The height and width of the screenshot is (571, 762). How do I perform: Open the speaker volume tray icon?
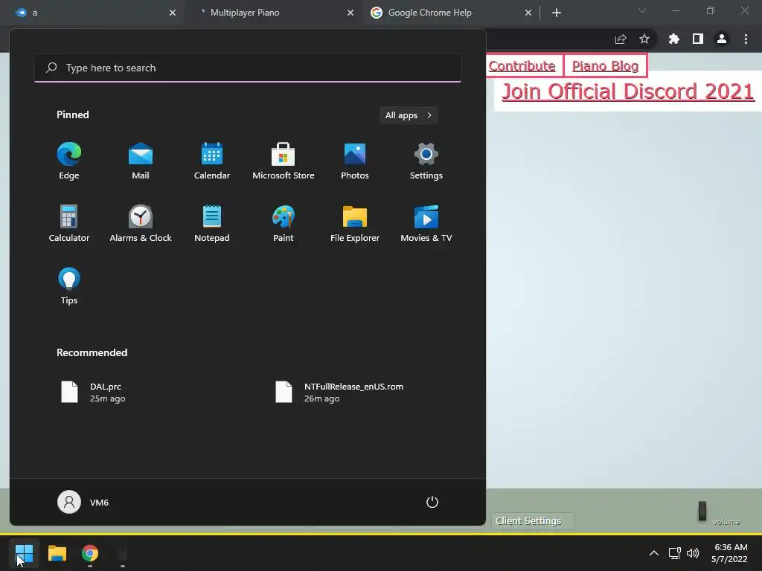pos(693,553)
